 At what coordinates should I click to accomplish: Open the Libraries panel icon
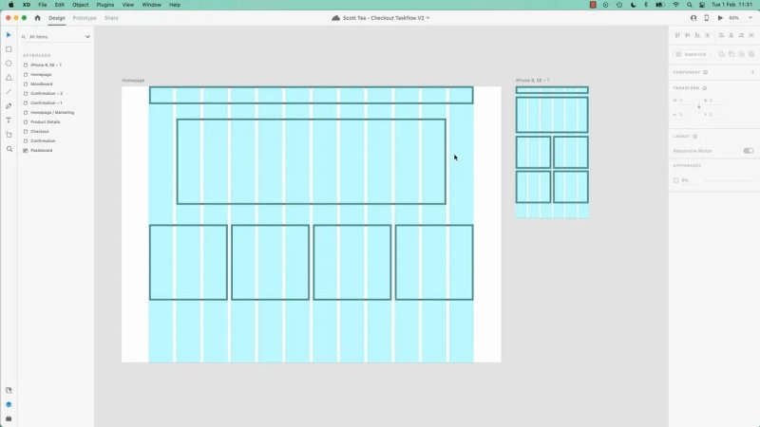9,390
